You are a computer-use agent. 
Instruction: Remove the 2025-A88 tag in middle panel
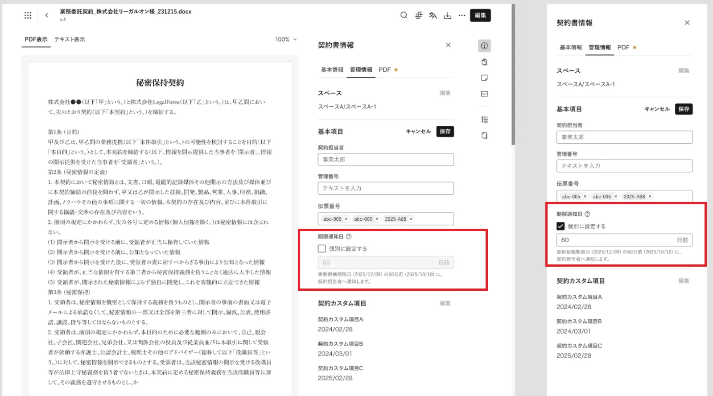click(411, 219)
